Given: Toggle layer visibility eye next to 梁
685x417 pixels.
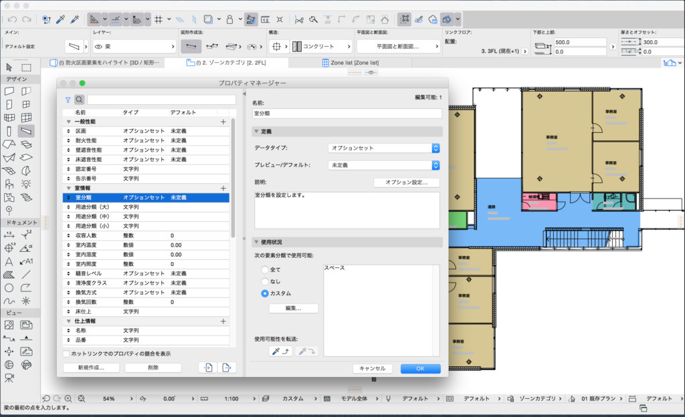Looking at the screenshot, I should click(99, 46).
